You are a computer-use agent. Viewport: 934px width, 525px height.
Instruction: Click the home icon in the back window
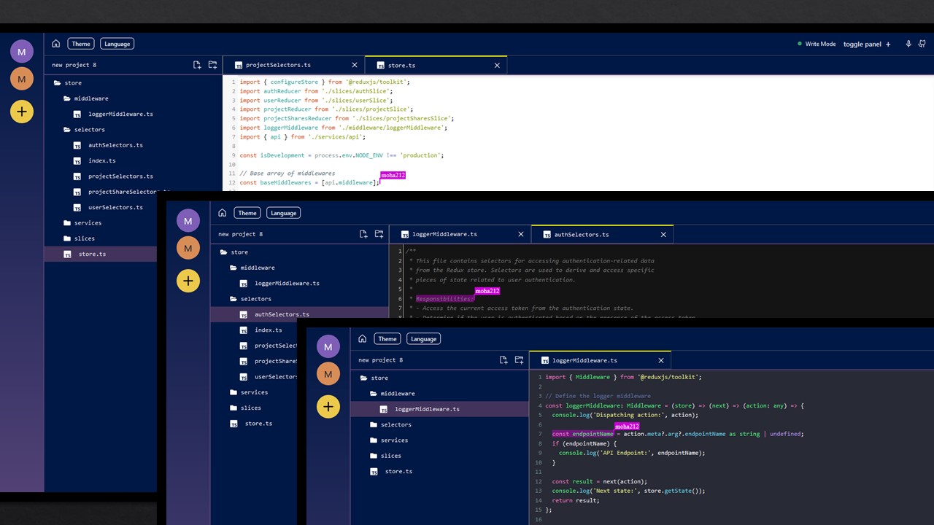pos(55,44)
